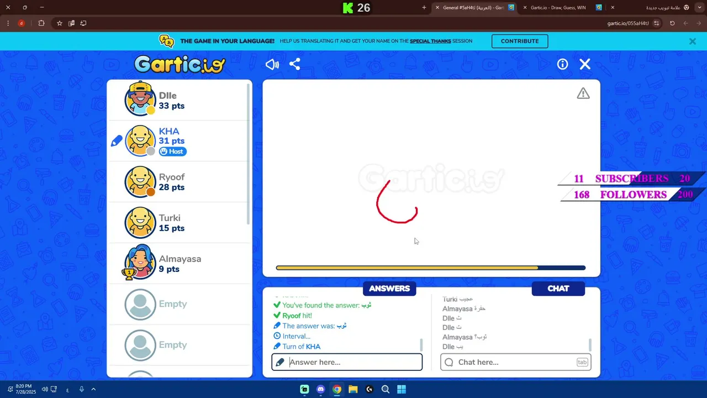Close the Gartic.io Draw Guess WIN tab
Screen dimensions: 707x398
click(x=525, y=8)
